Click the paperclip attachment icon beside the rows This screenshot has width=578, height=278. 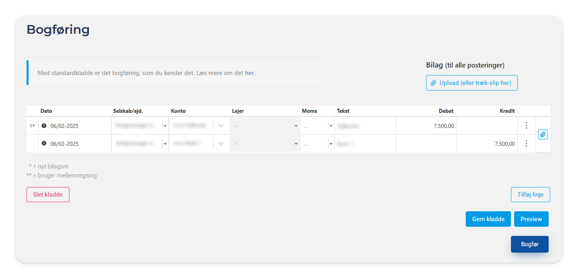tap(543, 135)
